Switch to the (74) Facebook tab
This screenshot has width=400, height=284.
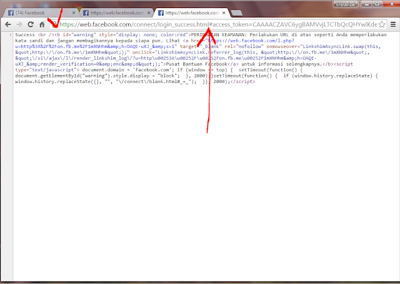click(x=41, y=12)
